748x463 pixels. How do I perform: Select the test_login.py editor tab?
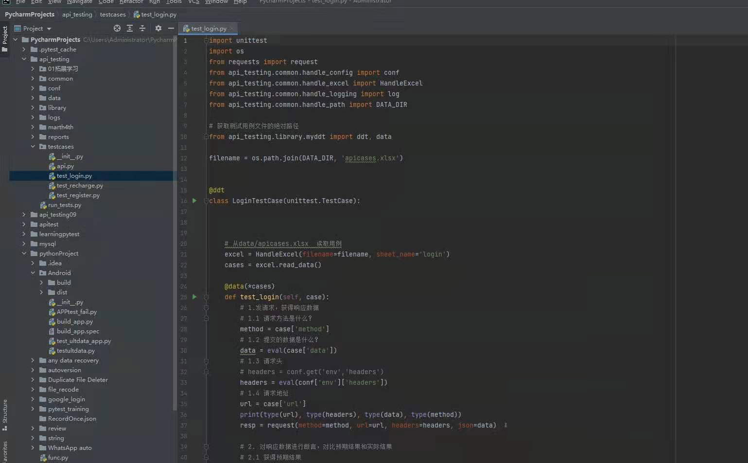pos(209,29)
